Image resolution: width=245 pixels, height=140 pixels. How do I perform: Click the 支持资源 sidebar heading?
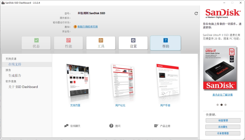point(11,59)
